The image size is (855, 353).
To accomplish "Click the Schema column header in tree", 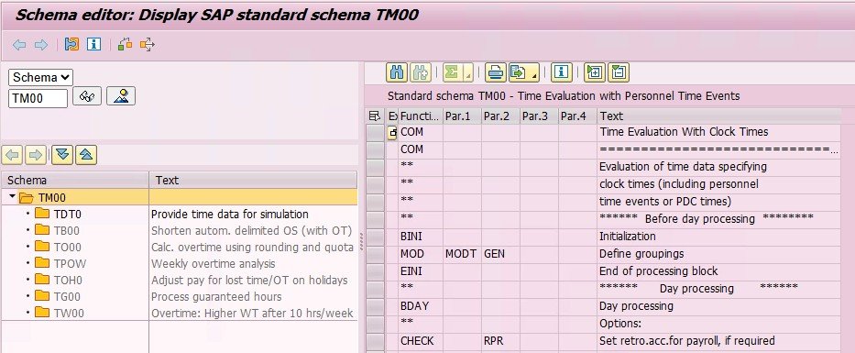I will [x=75, y=180].
